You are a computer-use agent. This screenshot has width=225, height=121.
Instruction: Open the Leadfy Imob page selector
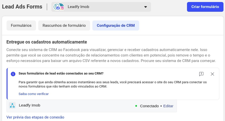(101, 7)
